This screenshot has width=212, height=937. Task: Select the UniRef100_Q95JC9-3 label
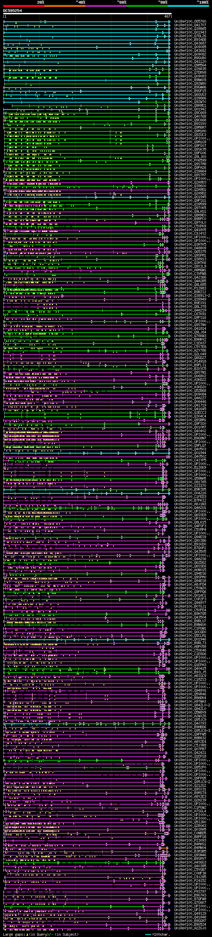click(192, 731)
